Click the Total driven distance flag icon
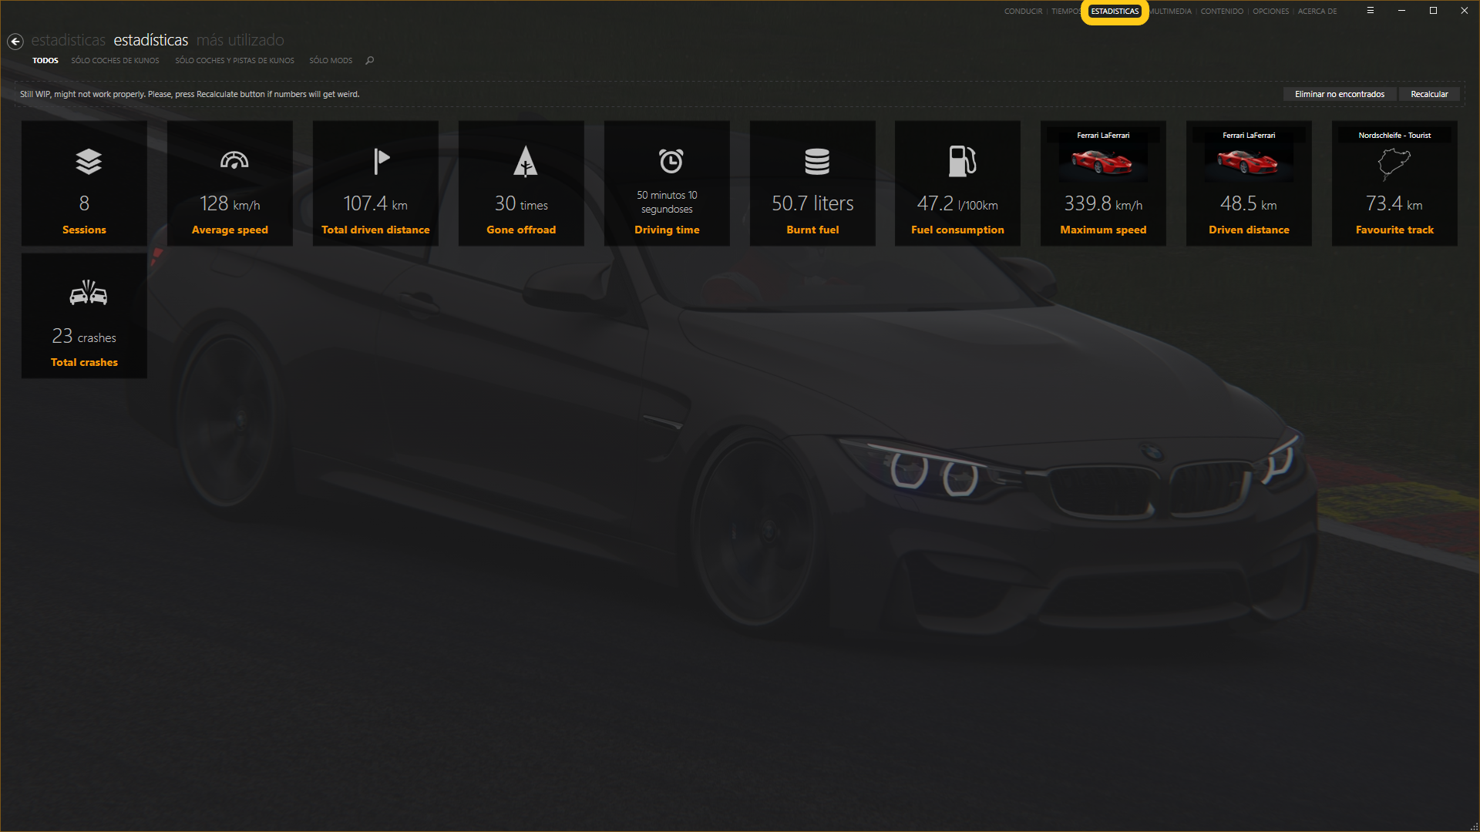Image resolution: width=1480 pixels, height=832 pixels. [x=381, y=161]
